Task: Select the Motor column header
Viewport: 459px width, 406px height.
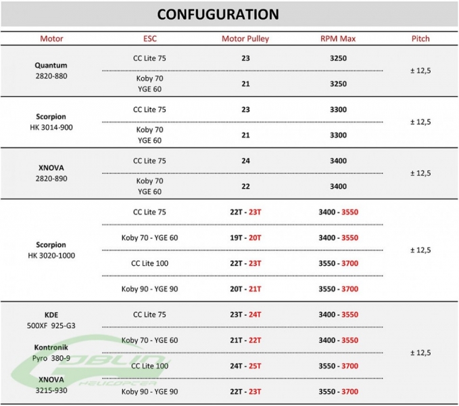Action: click(51, 39)
